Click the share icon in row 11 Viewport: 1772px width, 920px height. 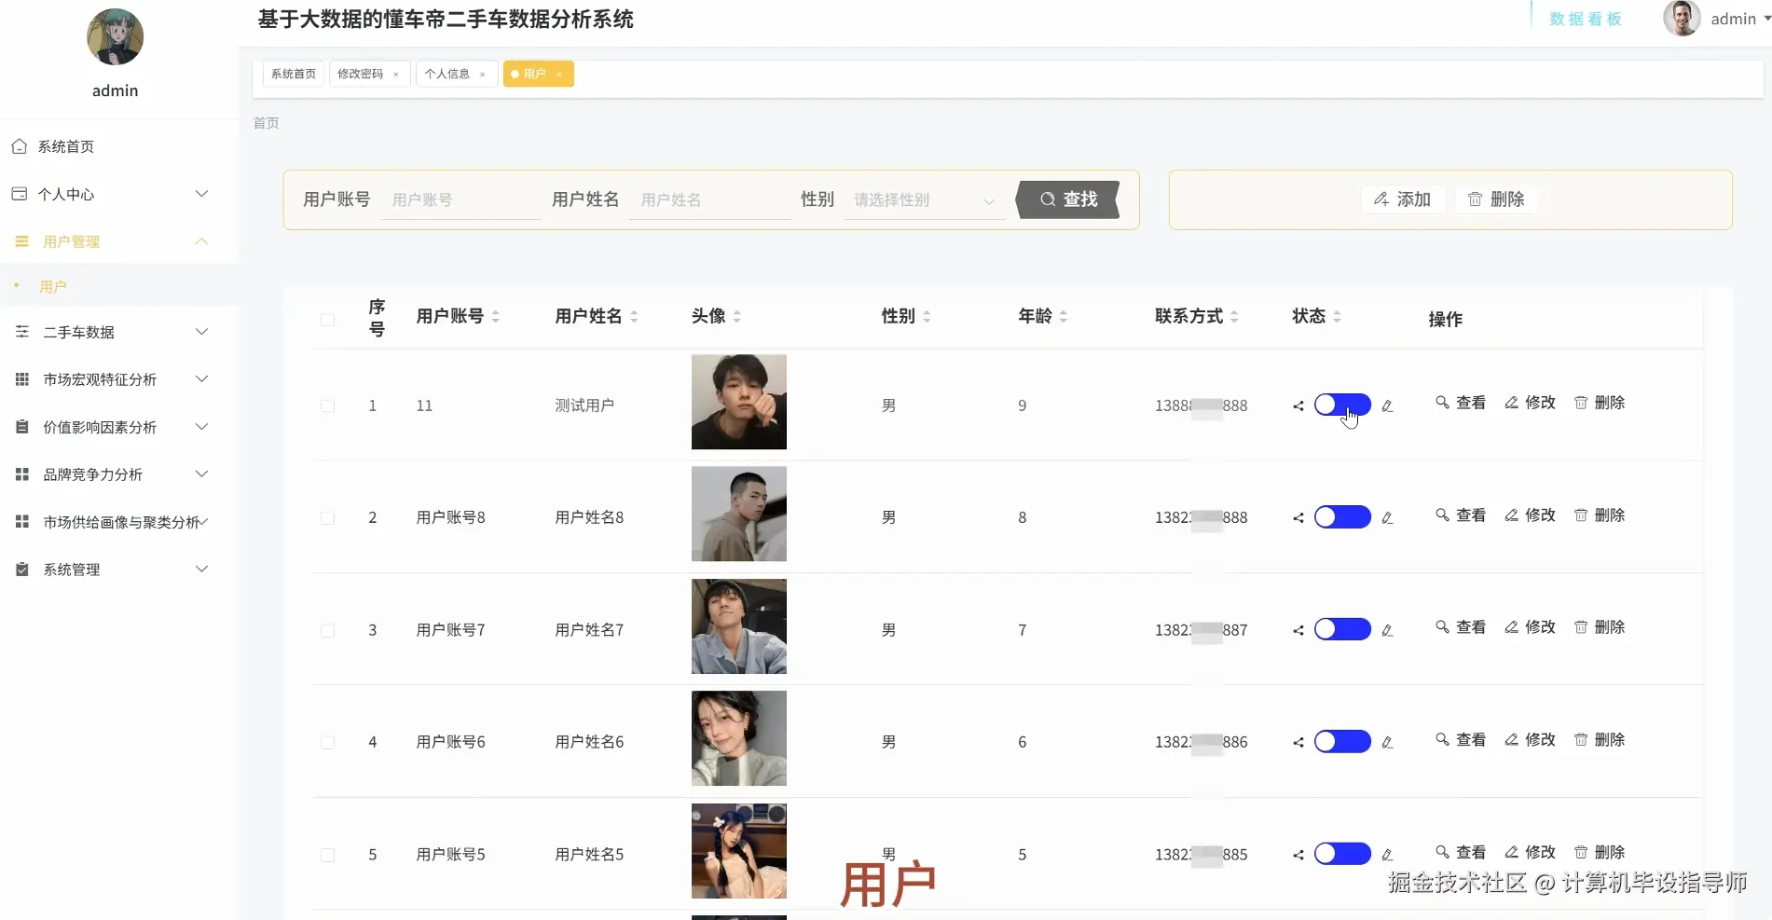click(x=1298, y=405)
